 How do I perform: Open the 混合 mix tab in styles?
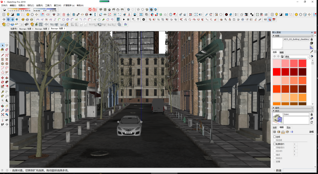tap(288, 128)
